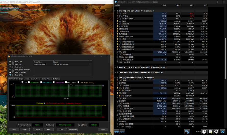
Task: Switch to the Voltages tab
Action: 32,79
